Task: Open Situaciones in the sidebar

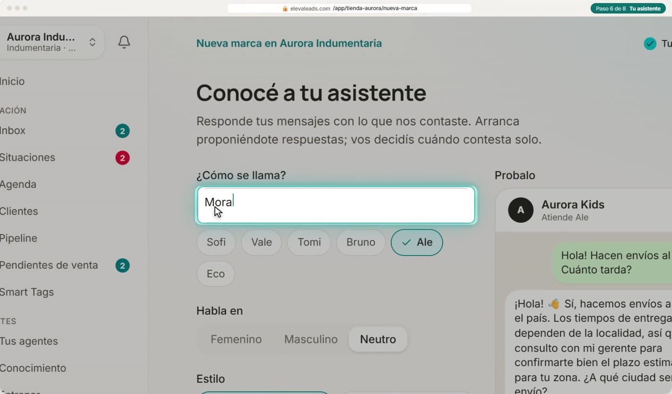Action: (27, 158)
